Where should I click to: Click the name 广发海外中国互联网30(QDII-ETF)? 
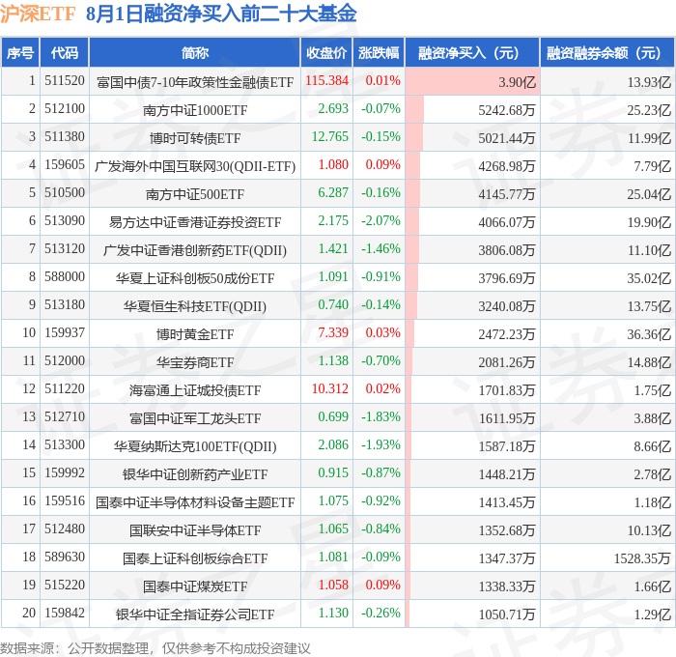(195, 166)
